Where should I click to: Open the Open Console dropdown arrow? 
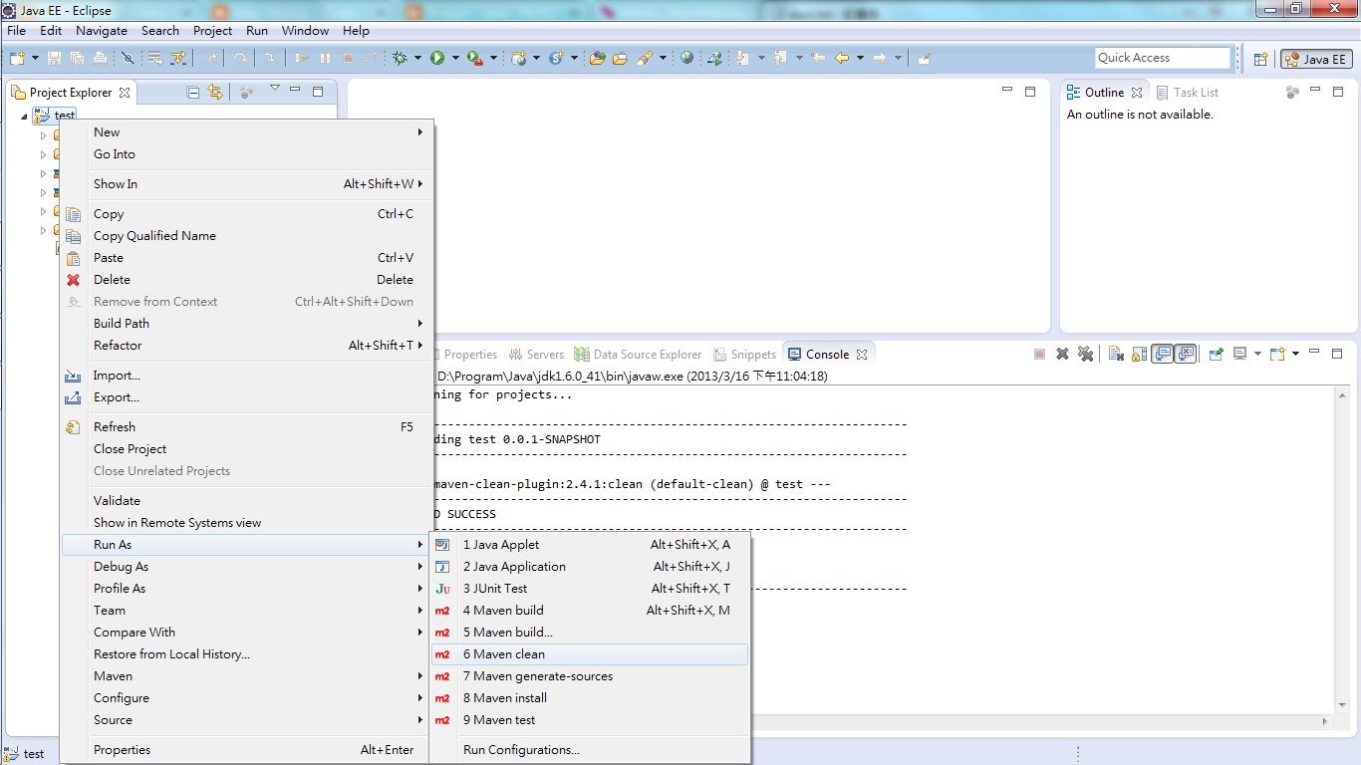[x=1295, y=354]
